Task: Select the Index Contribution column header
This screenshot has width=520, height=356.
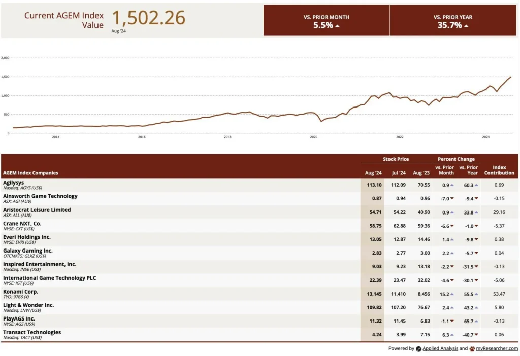Action: pyautogui.click(x=499, y=170)
